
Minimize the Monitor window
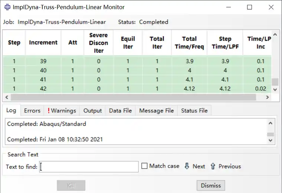coord(229,7)
